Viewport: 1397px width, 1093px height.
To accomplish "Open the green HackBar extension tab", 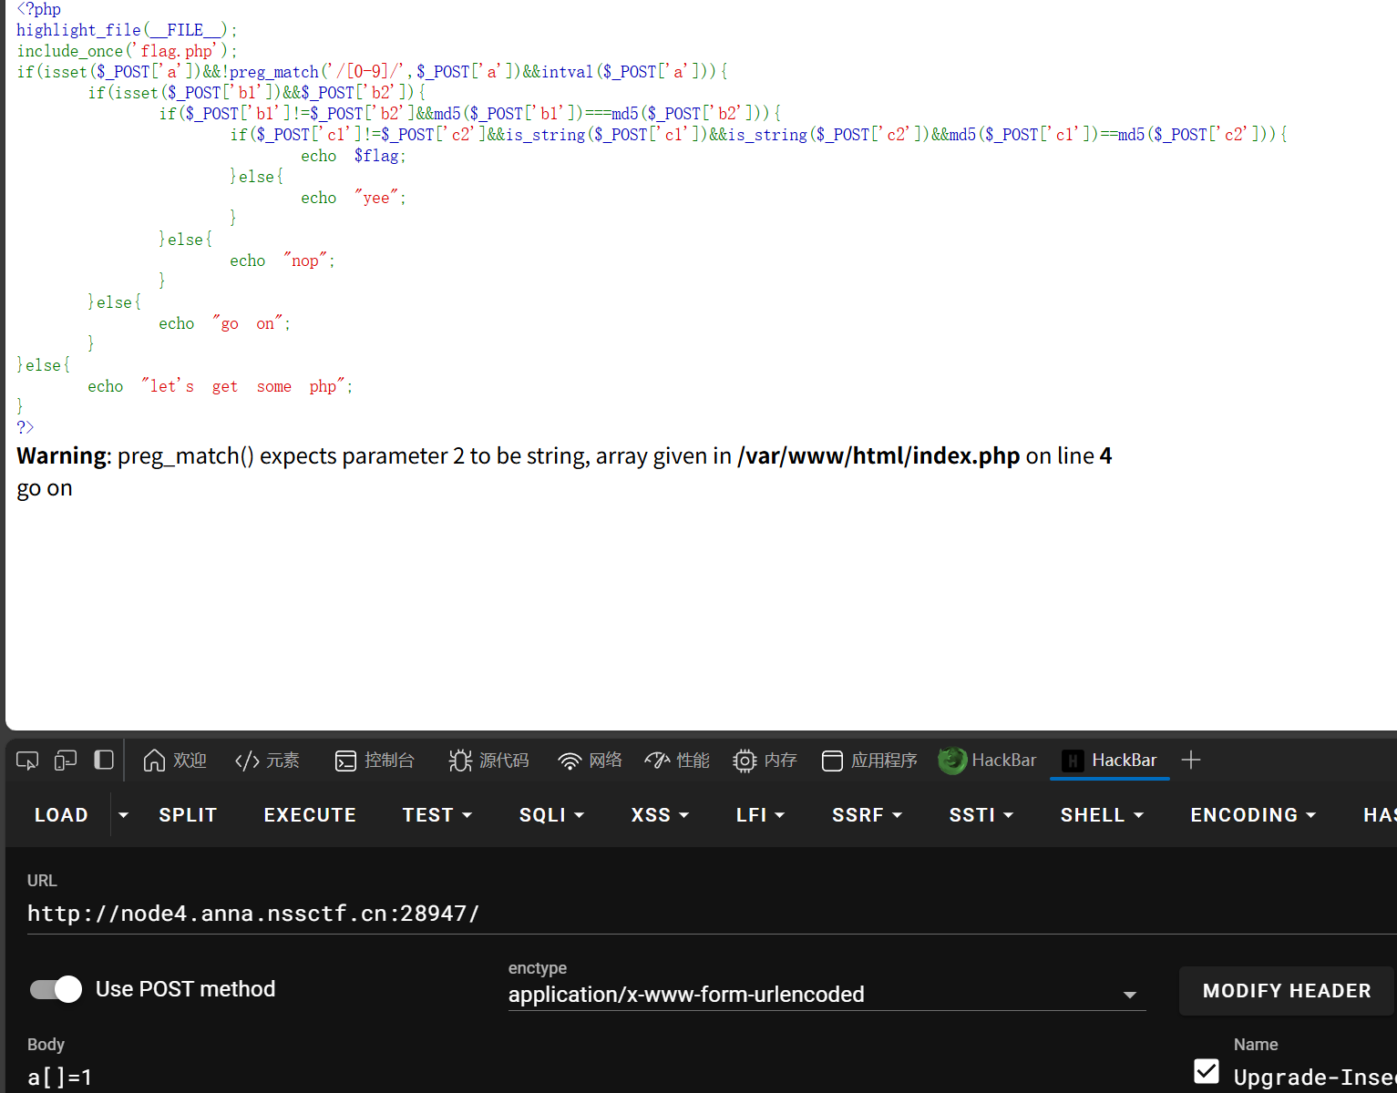I will (x=988, y=761).
